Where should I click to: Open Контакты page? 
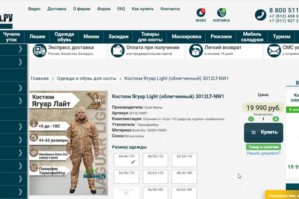point(170,9)
